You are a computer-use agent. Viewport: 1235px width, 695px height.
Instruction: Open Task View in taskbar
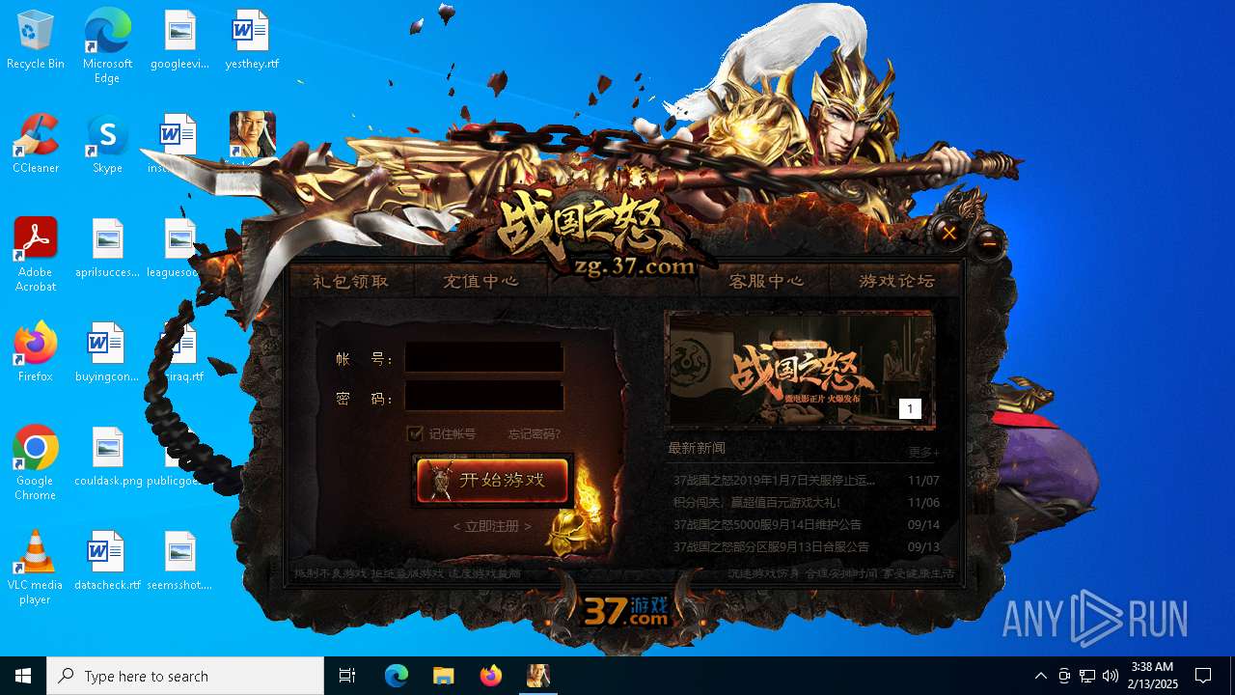click(347, 676)
